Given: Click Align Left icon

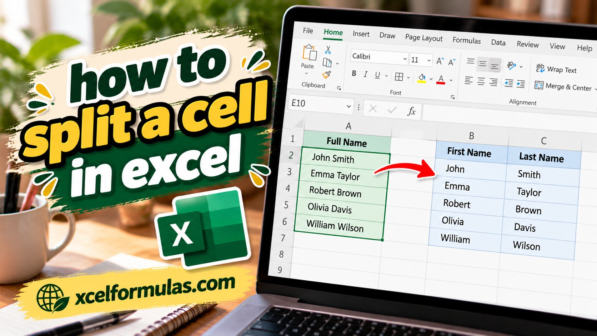Looking at the screenshot, I should click(468, 81).
